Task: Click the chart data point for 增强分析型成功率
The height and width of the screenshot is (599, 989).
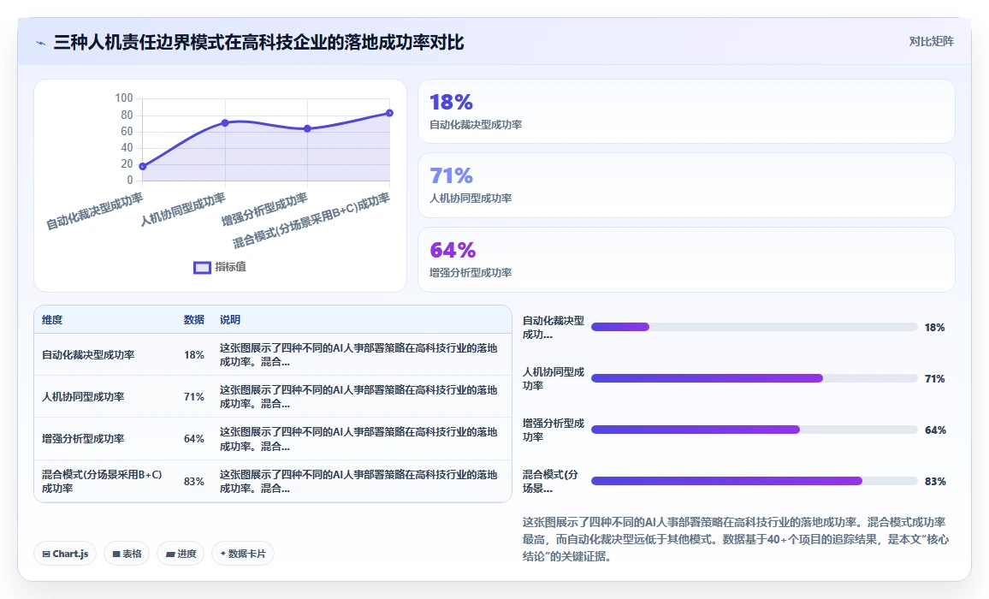Action: pos(307,128)
